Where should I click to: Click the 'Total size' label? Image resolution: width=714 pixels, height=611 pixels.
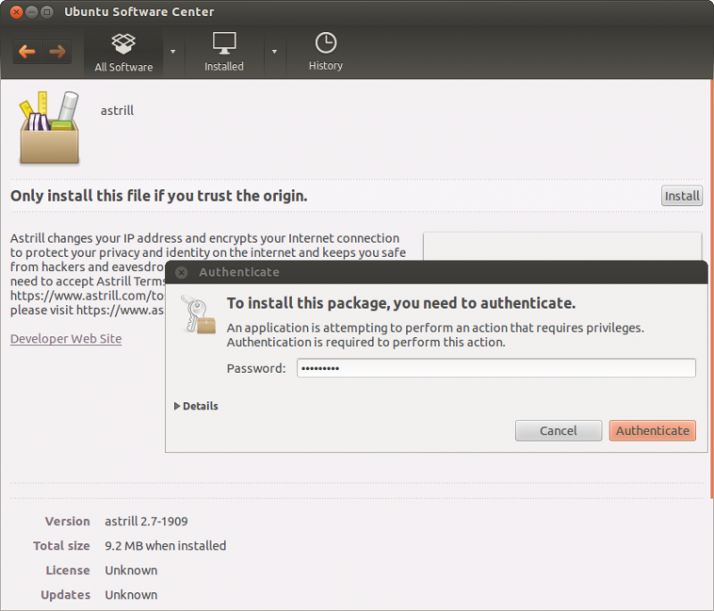point(62,546)
